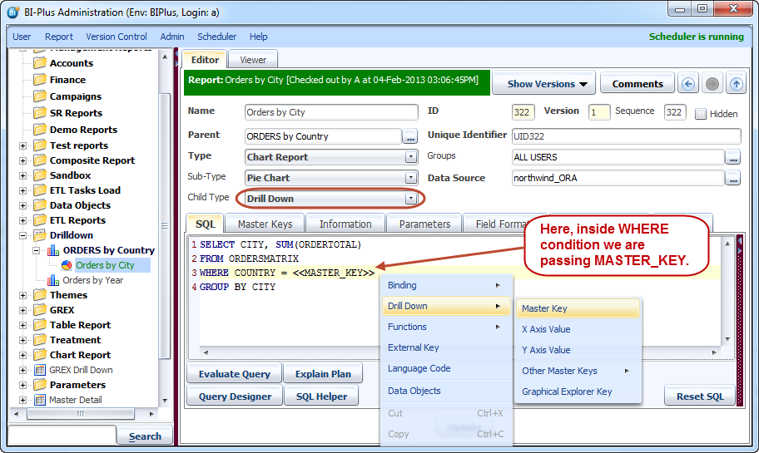Open the Sub-Type Pie Chart dropdown
This screenshot has height=453, width=759.
click(410, 178)
